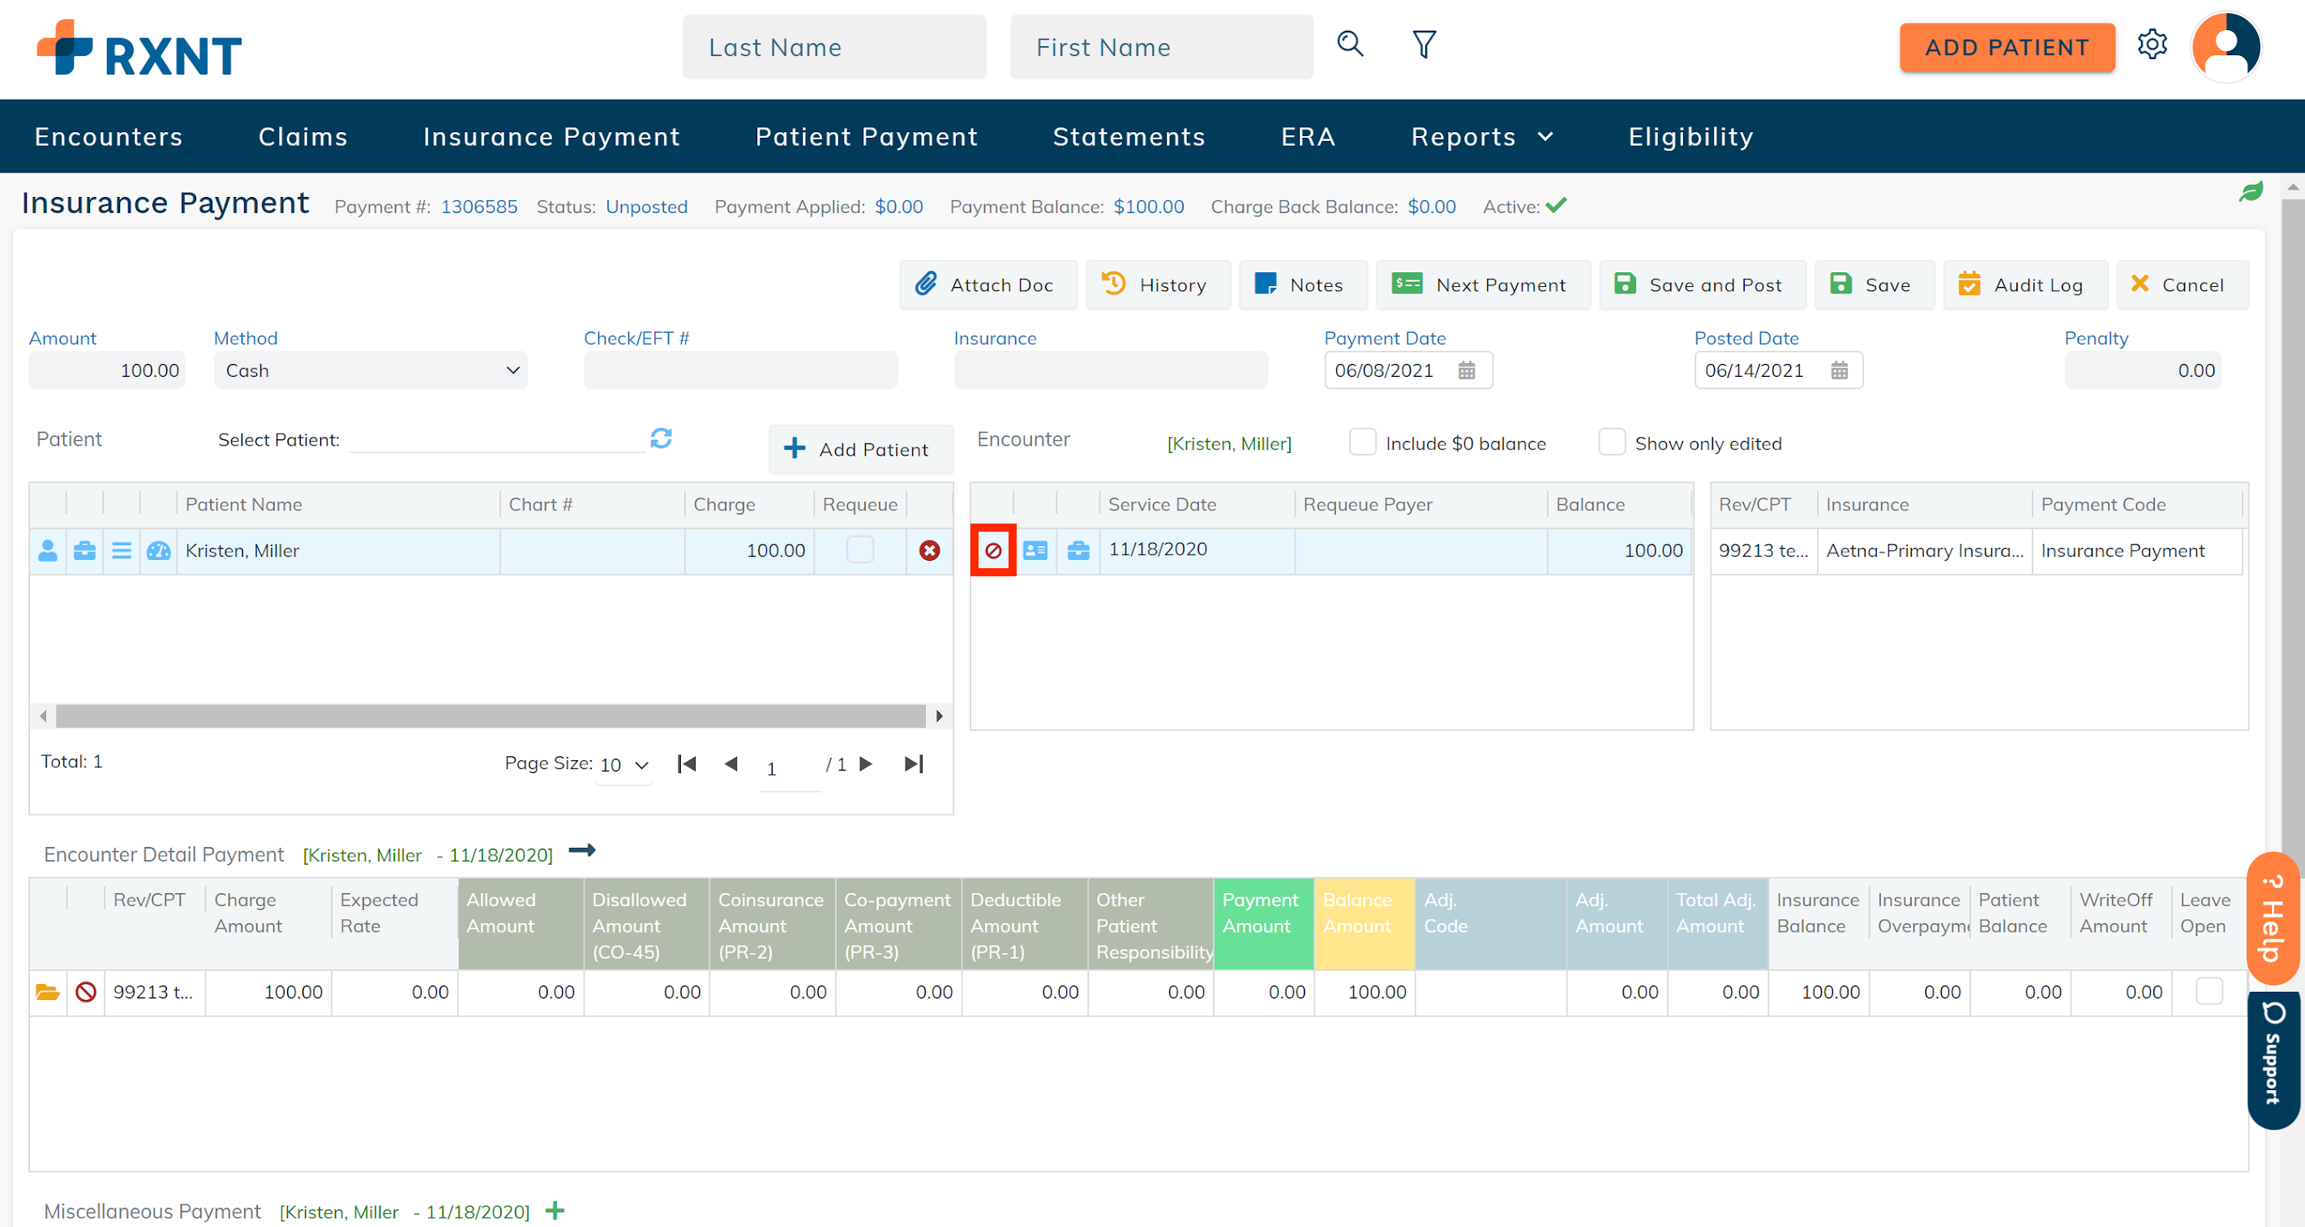Open the user profile avatar
The width and height of the screenshot is (2305, 1227).
(2226, 47)
